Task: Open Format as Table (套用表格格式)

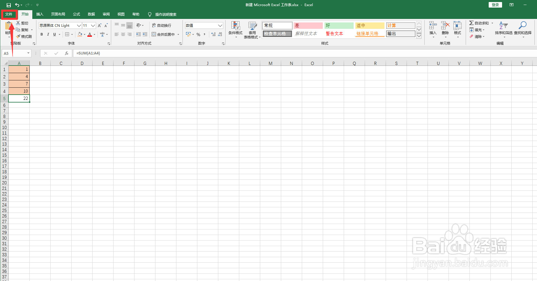Action: (252, 30)
